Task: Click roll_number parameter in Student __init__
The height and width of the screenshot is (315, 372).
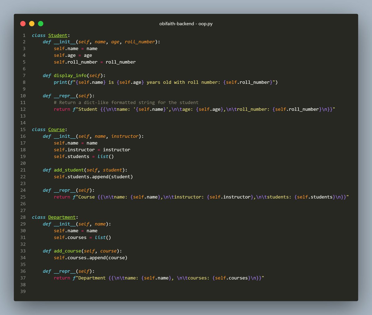Action: click(x=140, y=42)
